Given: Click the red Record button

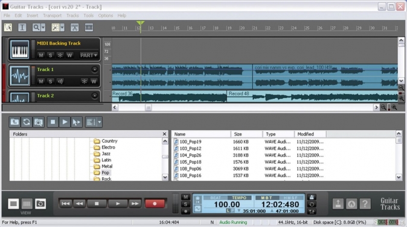Looking at the screenshot, I should [155, 204].
